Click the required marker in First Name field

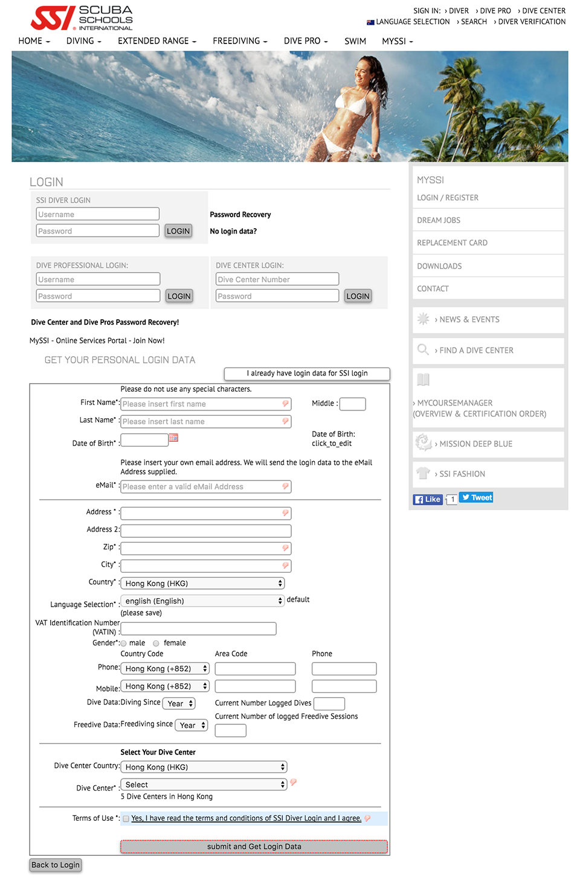tap(285, 403)
